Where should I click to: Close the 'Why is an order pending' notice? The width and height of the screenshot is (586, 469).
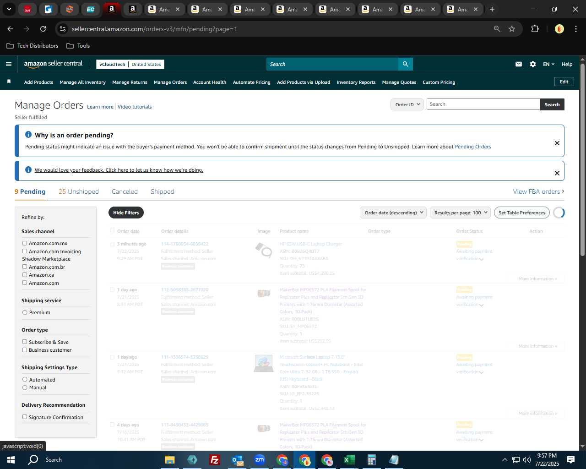point(557,143)
